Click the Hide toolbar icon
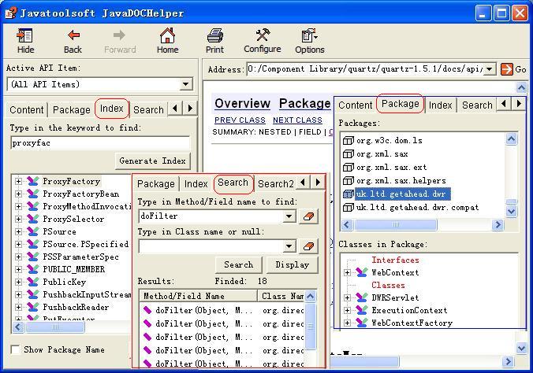The width and height of the screenshot is (533, 373). pos(25,36)
